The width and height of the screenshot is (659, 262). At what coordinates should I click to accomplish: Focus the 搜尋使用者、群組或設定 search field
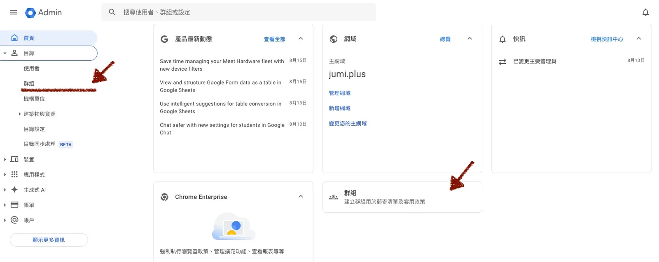(239, 12)
